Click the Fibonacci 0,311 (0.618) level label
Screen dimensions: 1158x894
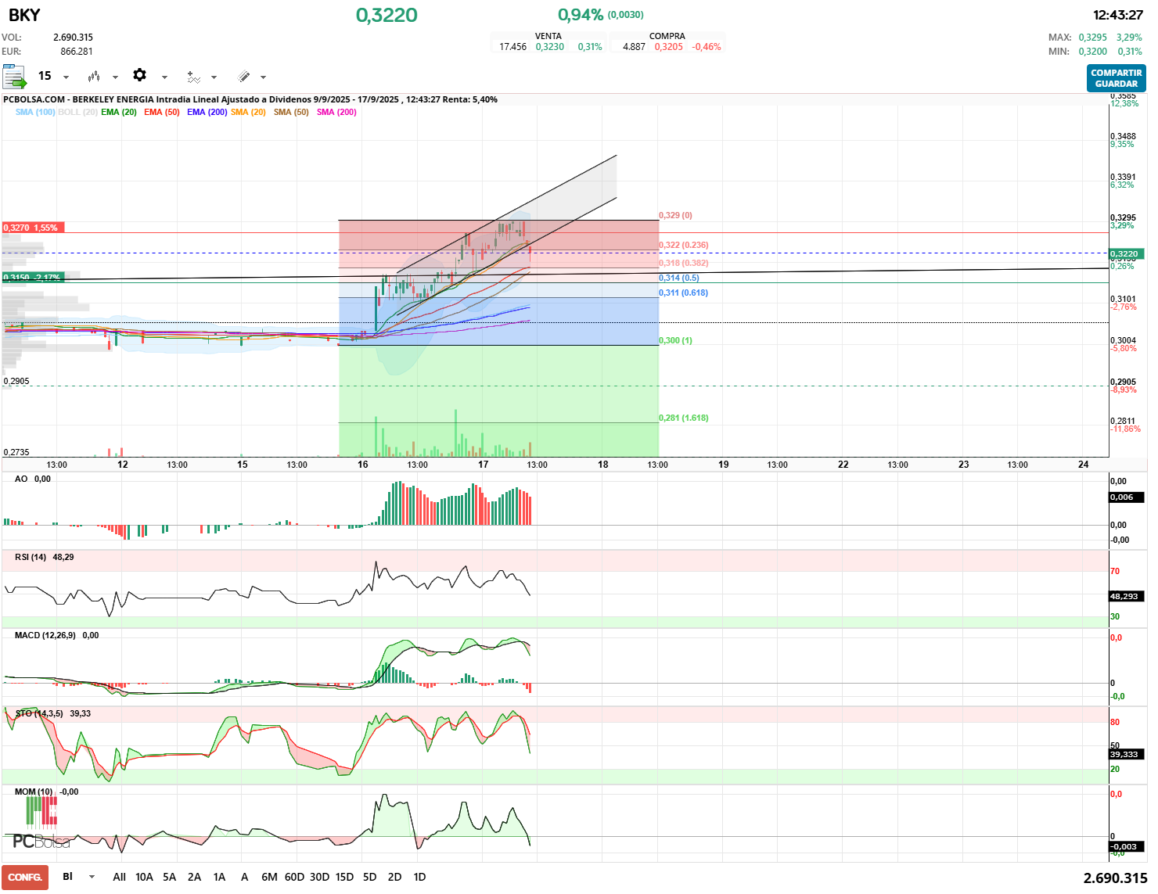683,293
